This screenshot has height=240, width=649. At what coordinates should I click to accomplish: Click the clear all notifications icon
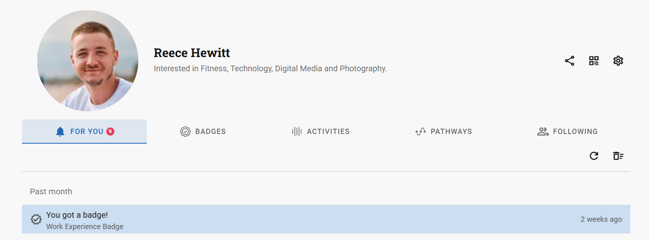click(618, 156)
